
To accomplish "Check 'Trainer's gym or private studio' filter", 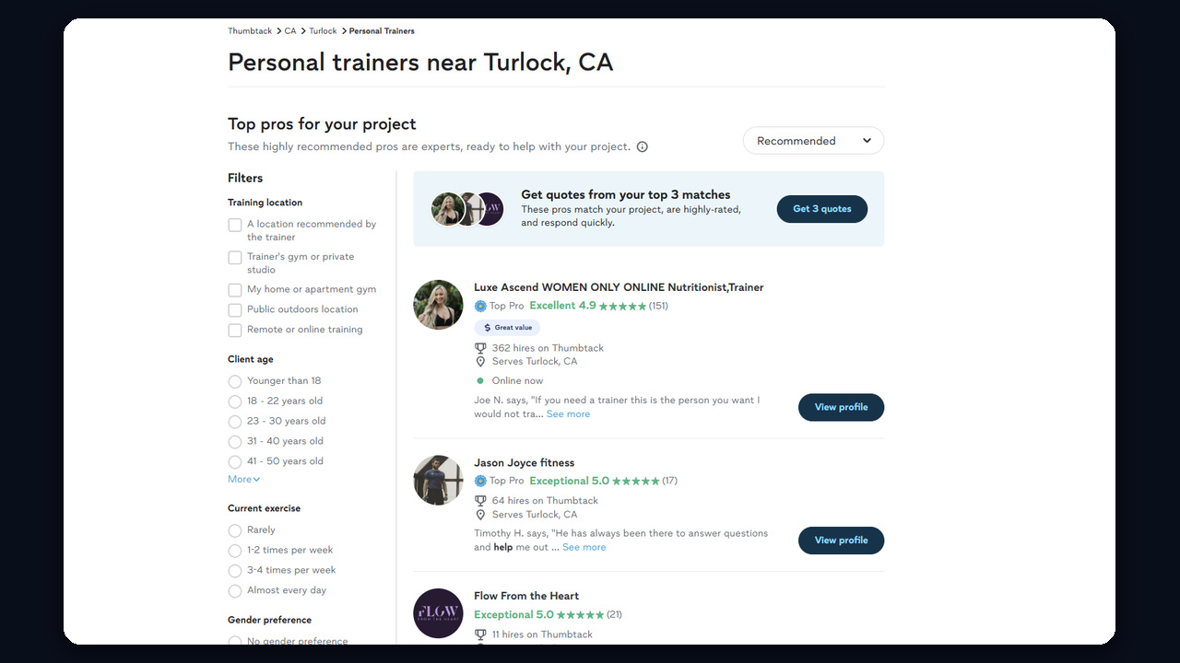I will pos(235,258).
